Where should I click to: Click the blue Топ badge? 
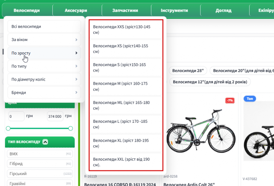[250, 98]
